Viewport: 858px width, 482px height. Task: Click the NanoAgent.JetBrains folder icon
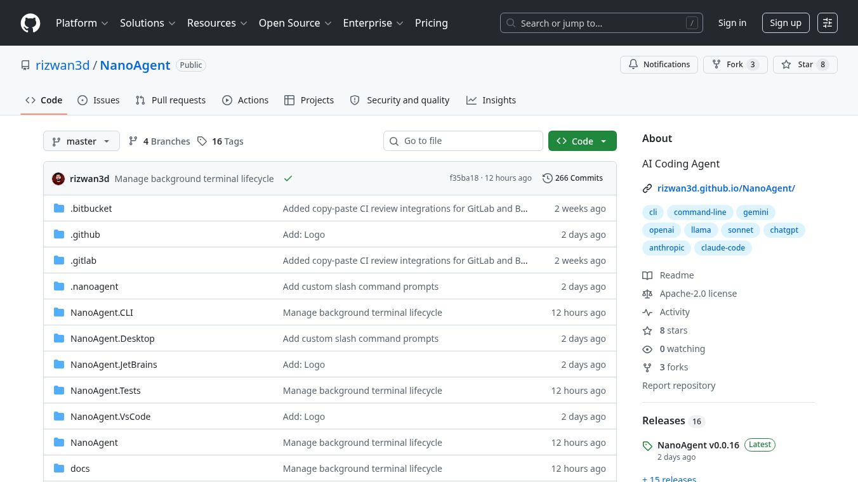59,364
